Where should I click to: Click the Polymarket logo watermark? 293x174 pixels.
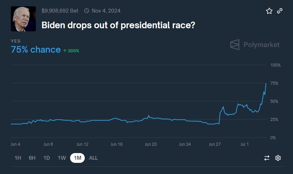pos(255,45)
